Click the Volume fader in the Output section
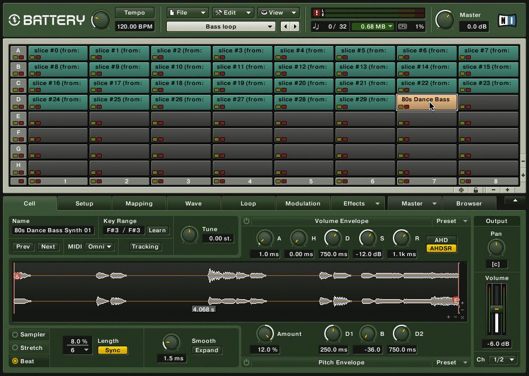The image size is (529, 376). [x=496, y=310]
